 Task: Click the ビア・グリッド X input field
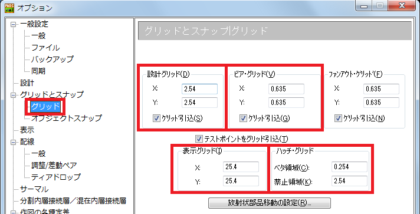click(286, 89)
